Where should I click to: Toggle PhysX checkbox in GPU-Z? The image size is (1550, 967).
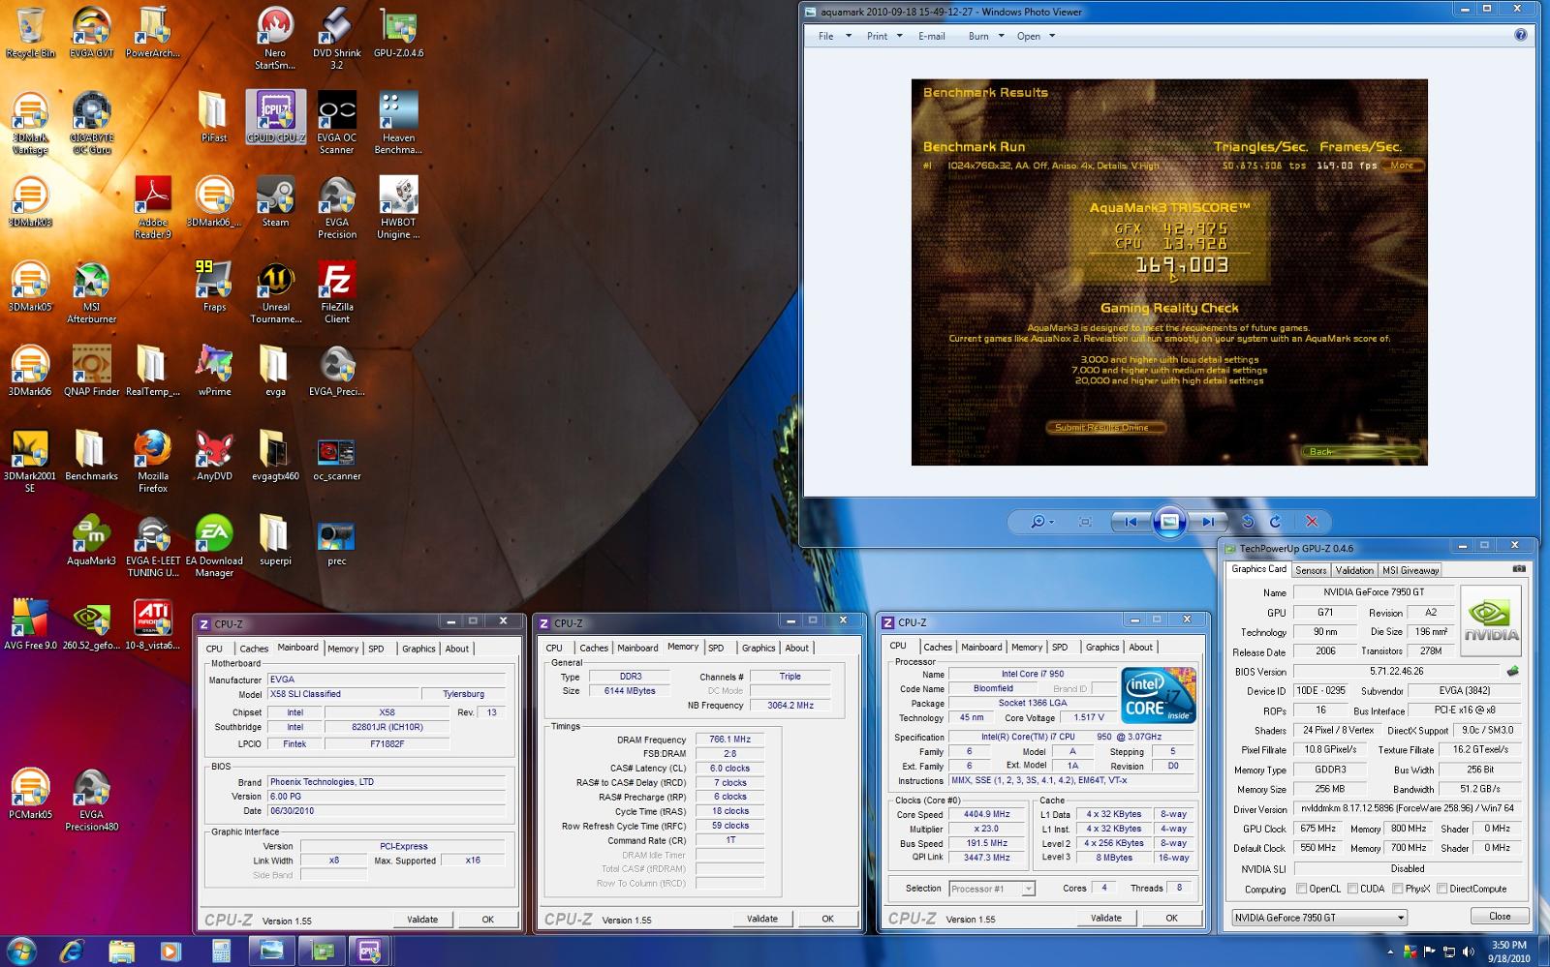point(1397,889)
